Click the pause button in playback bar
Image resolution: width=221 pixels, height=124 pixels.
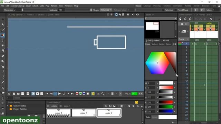coord(55,94)
